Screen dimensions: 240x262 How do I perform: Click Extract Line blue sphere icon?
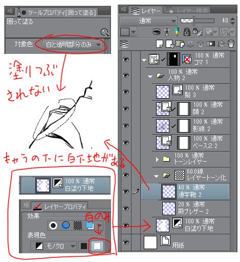66,226
